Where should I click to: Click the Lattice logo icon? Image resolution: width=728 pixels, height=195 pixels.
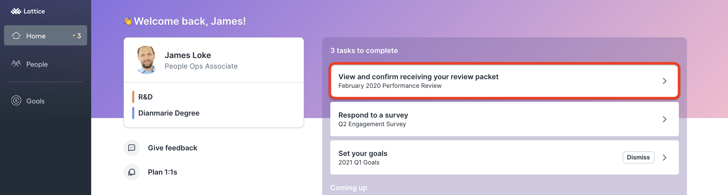[16, 11]
